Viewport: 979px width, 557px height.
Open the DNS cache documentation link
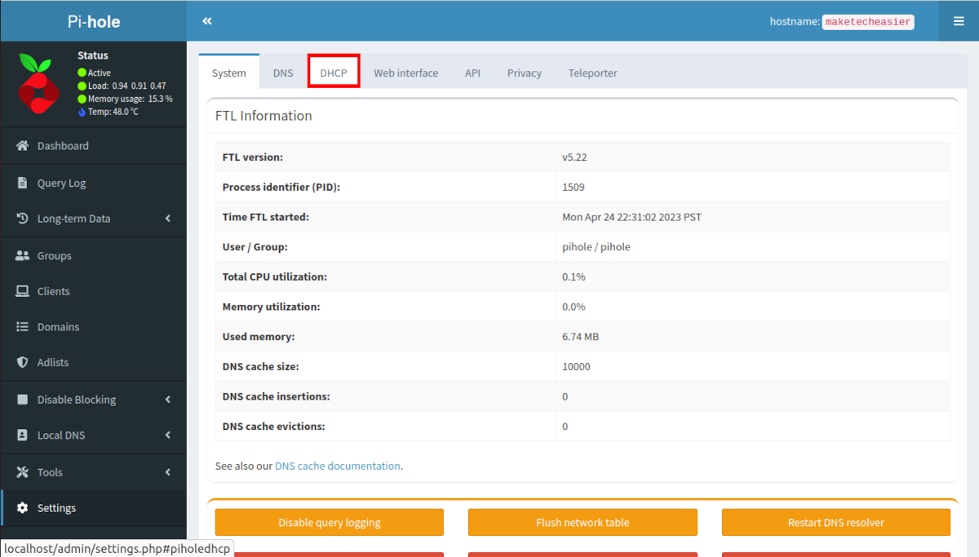point(337,466)
